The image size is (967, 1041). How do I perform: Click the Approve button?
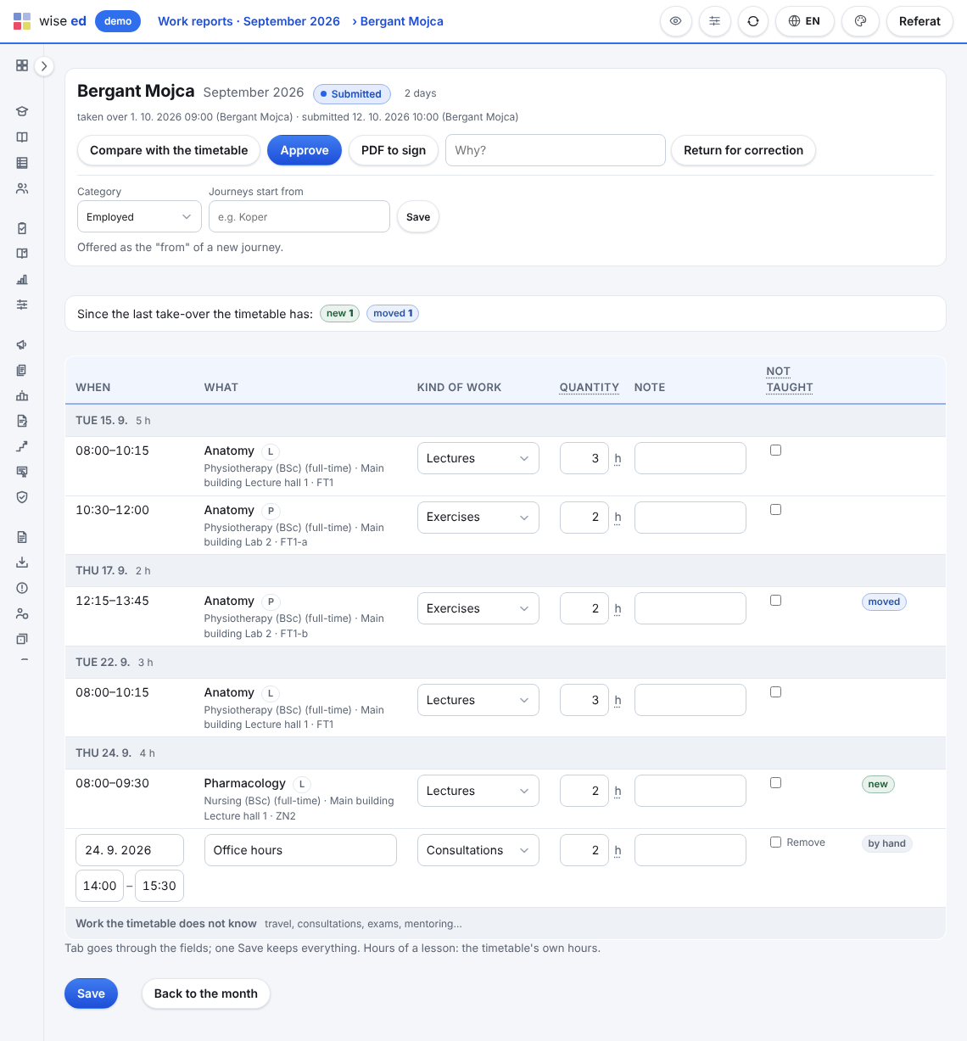coord(305,150)
